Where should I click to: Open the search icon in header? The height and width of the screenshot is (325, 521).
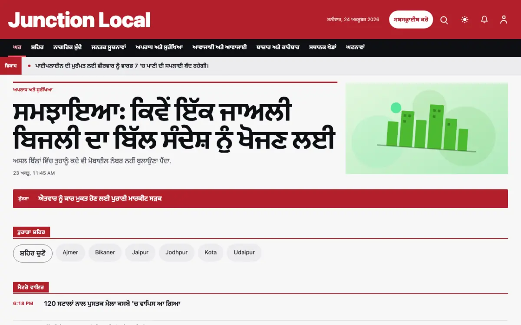click(x=444, y=20)
